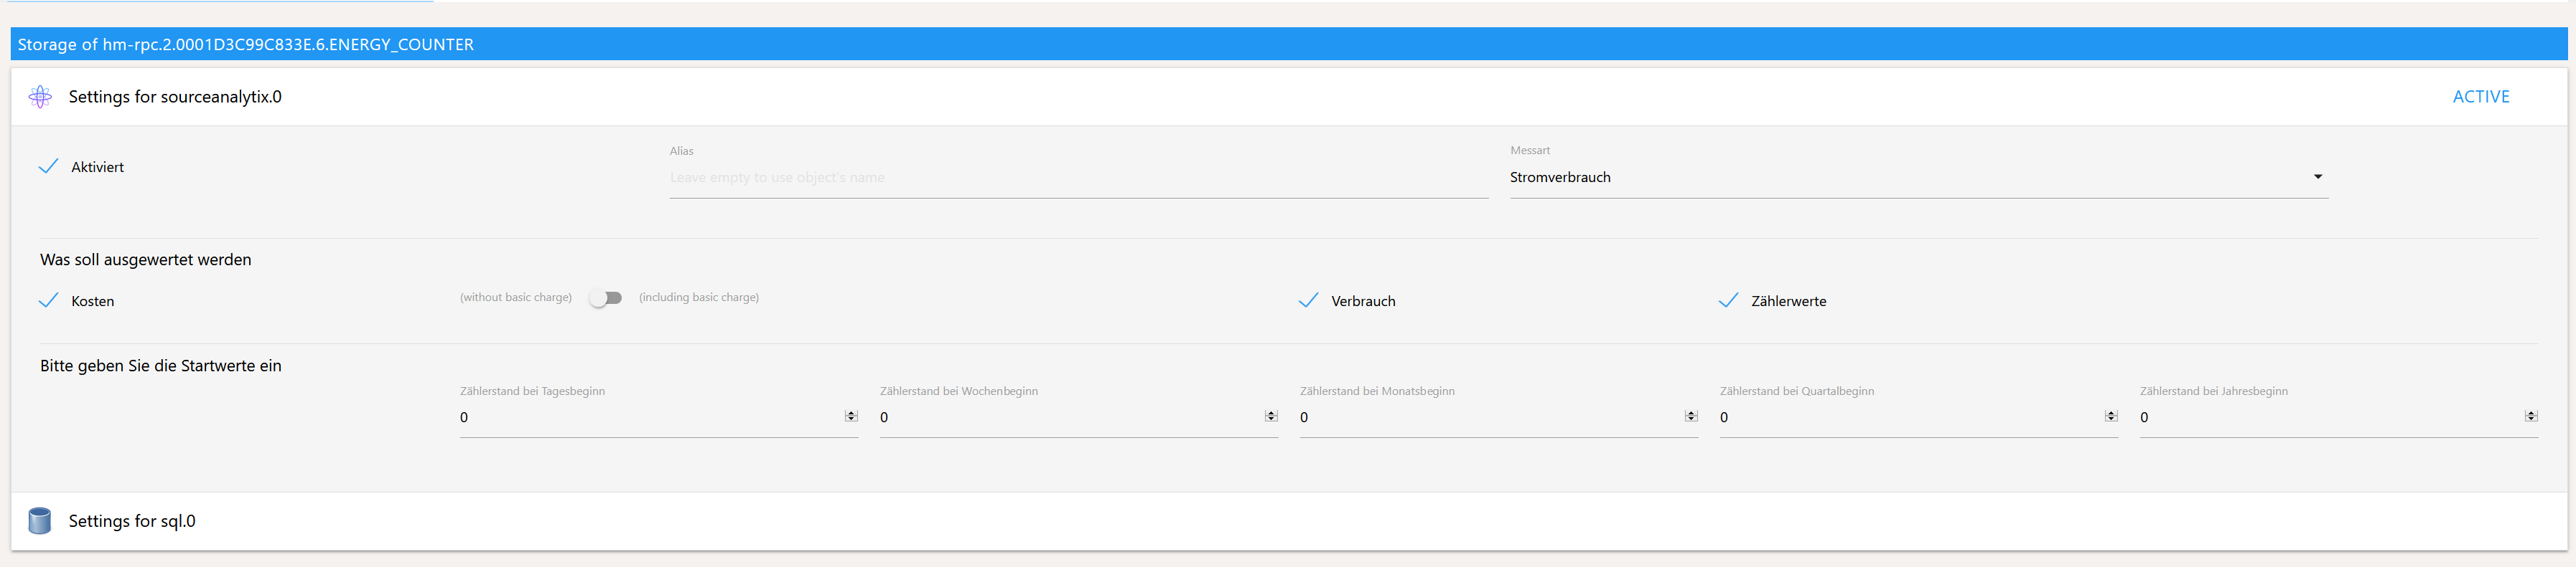Click stepper on Quartalbeginn field
The image size is (2576, 567).
click(x=2111, y=416)
